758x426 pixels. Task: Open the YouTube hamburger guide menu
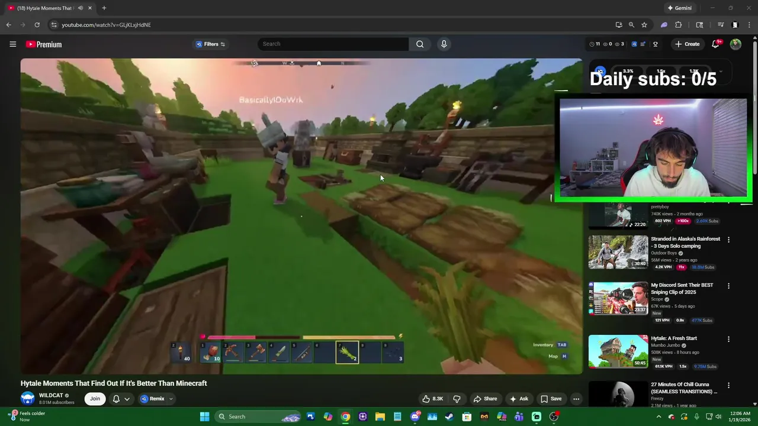pyautogui.click(x=12, y=44)
